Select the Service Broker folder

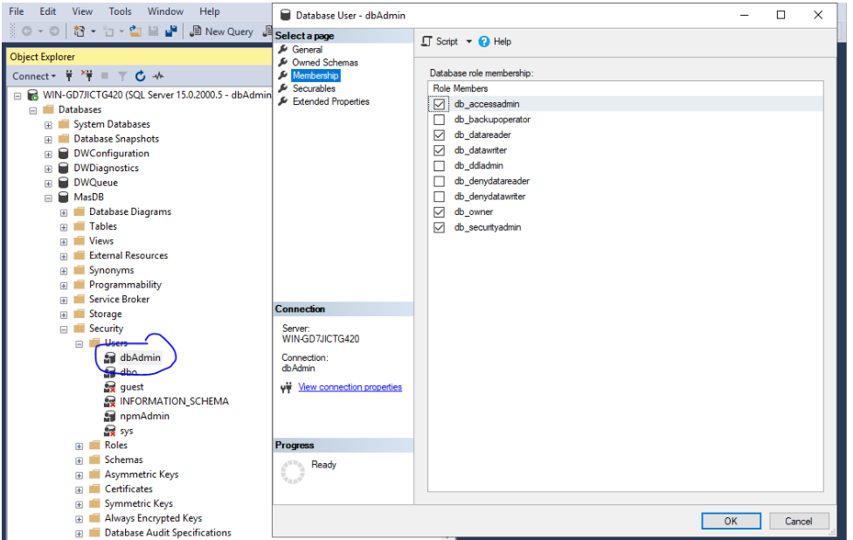point(119,300)
